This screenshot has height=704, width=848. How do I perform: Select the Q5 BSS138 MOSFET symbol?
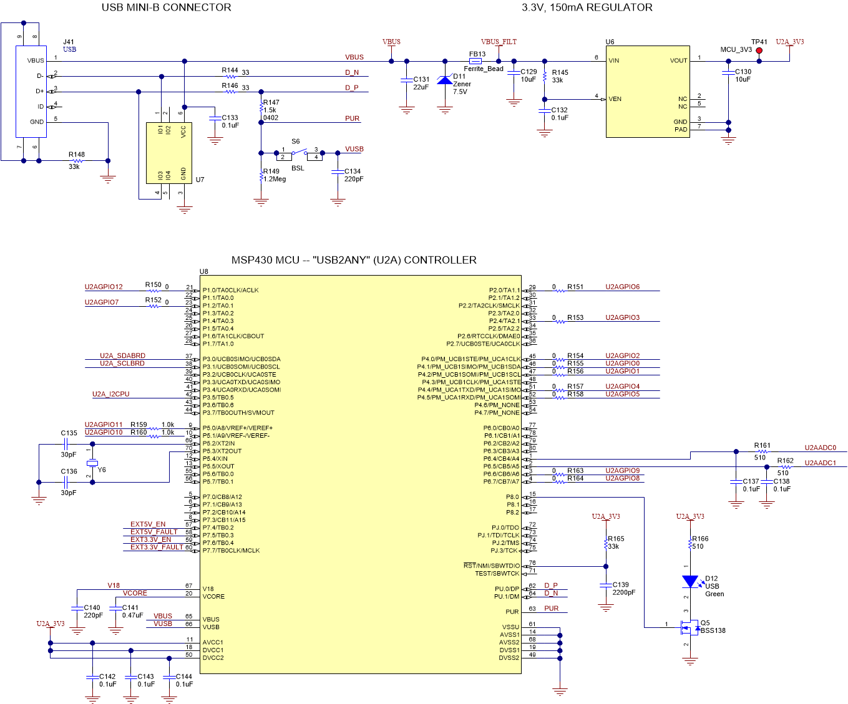(x=690, y=627)
